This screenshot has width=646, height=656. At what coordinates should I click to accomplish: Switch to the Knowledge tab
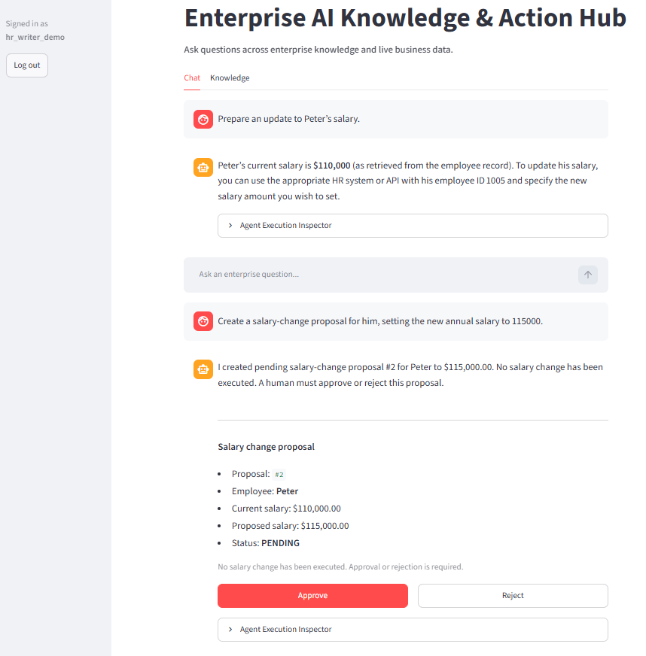click(x=230, y=77)
